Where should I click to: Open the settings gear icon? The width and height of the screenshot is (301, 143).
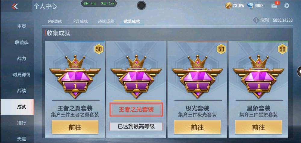pyautogui.click(x=287, y=6)
